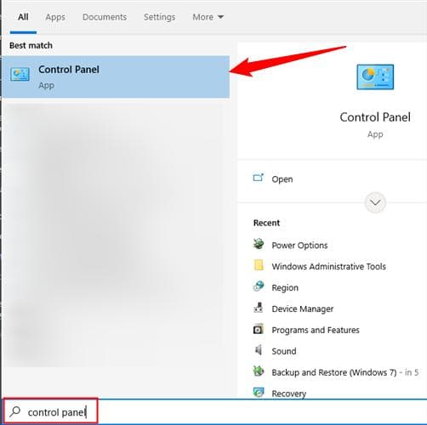Click the Programs and Features icon
427x425 pixels.
[259, 329]
